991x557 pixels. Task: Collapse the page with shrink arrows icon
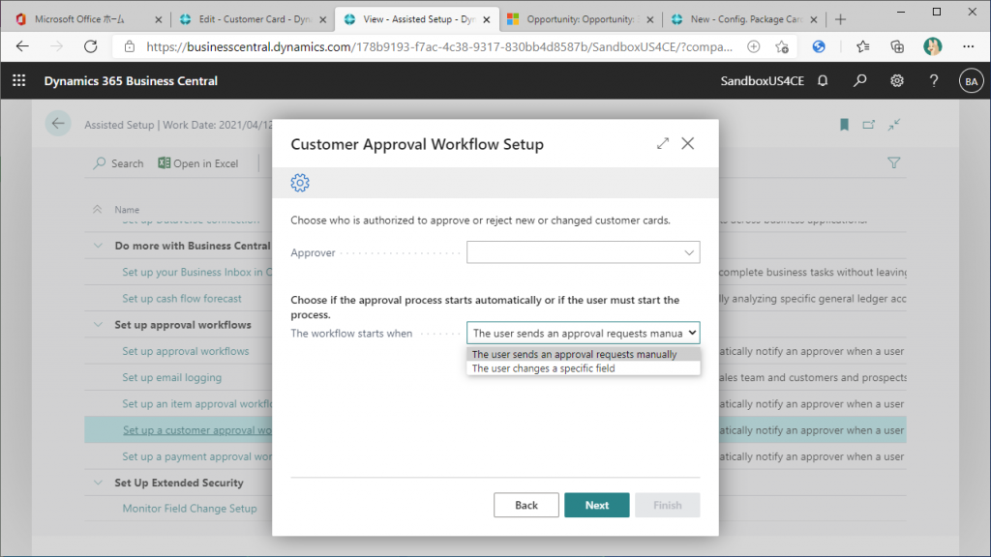(893, 125)
